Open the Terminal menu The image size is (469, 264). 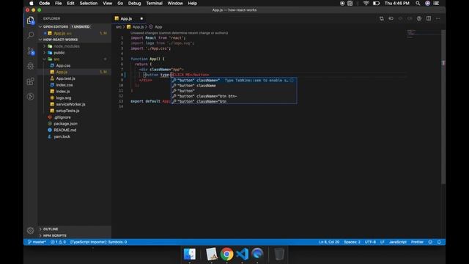[154, 3]
